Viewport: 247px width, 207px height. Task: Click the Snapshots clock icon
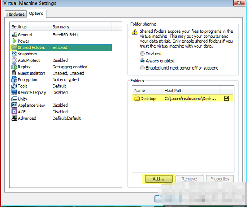point(14,54)
